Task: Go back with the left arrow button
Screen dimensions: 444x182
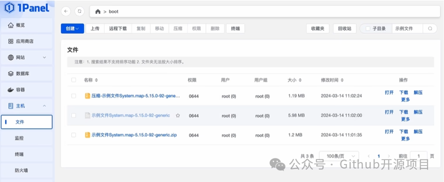Action: point(66,11)
